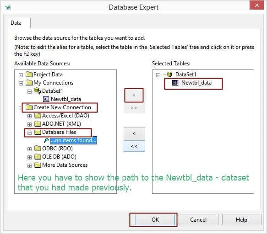The height and width of the screenshot is (234, 267).
Task: Select the Database Files label
Action: tap(59, 132)
